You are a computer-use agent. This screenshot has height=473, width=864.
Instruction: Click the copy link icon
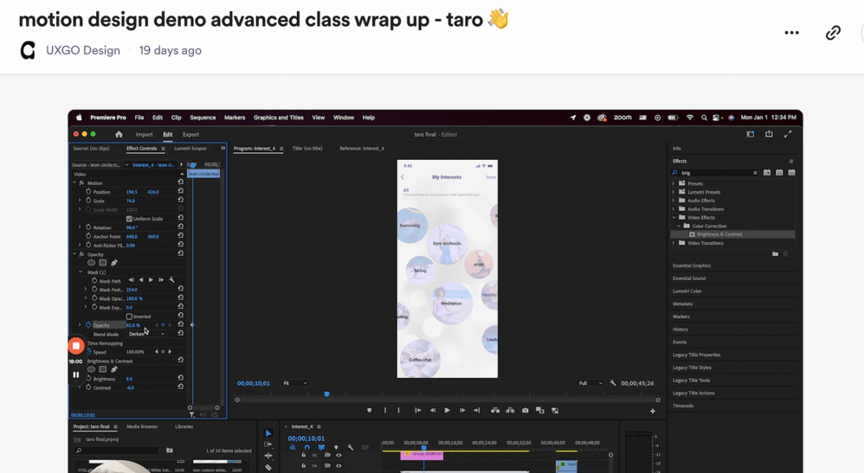[x=832, y=33]
